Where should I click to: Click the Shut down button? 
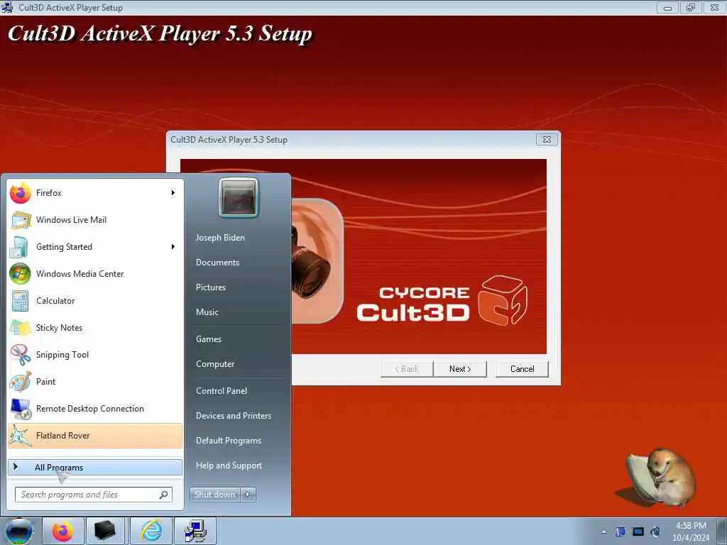pos(214,495)
